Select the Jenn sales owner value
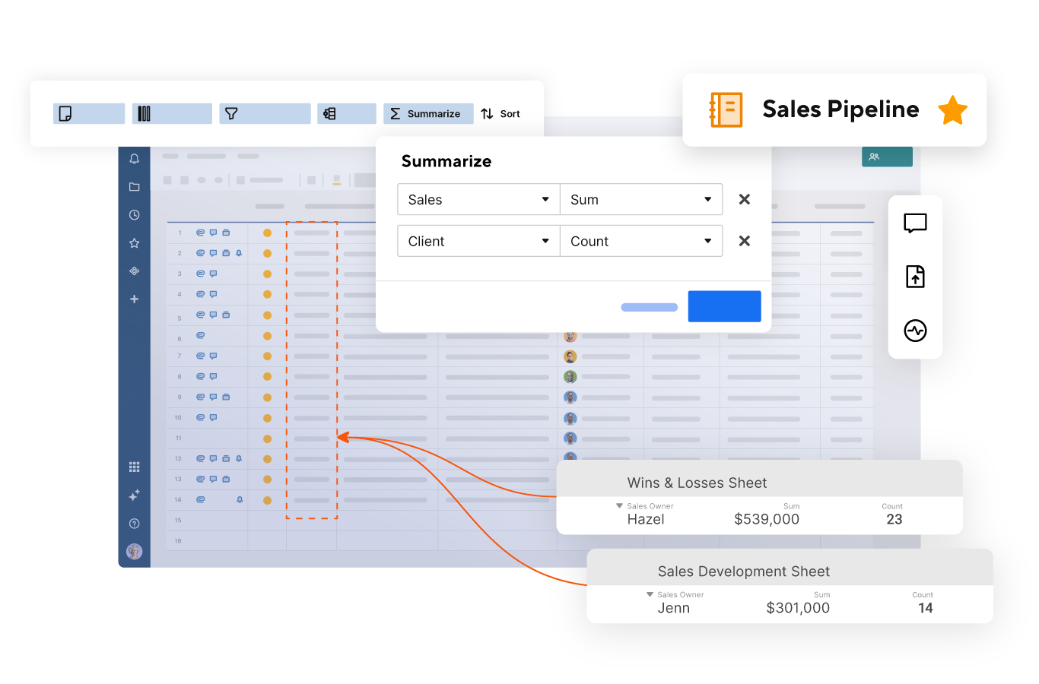This screenshot has width=1039, height=684. click(674, 608)
